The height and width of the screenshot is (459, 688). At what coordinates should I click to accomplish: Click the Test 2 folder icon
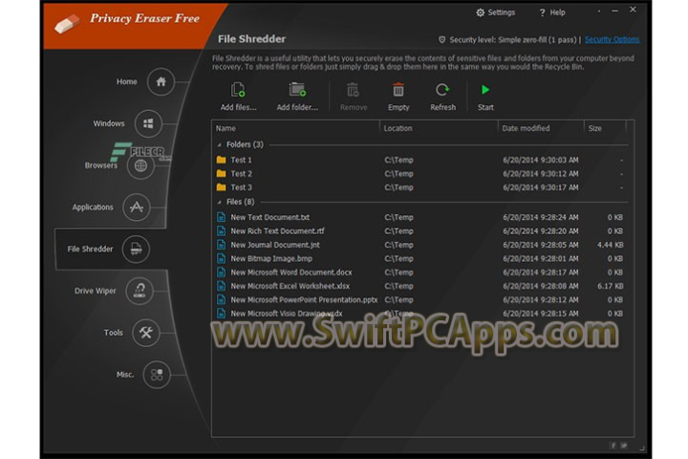click(x=221, y=173)
